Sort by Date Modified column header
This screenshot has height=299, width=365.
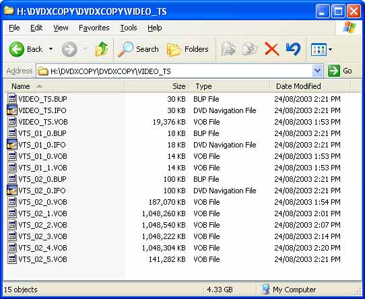coord(310,86)
